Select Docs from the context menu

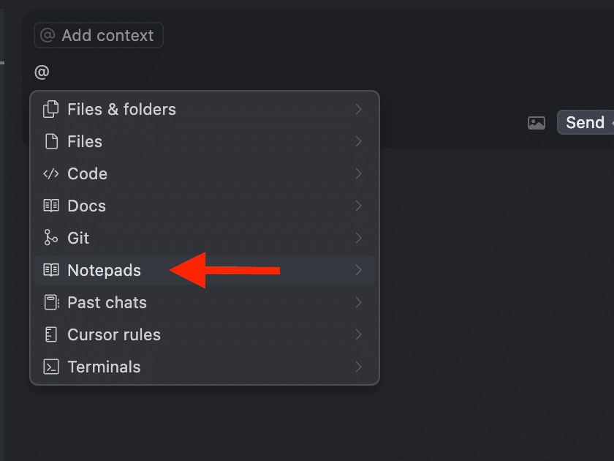pyautogui.click(x=87, y=206)
